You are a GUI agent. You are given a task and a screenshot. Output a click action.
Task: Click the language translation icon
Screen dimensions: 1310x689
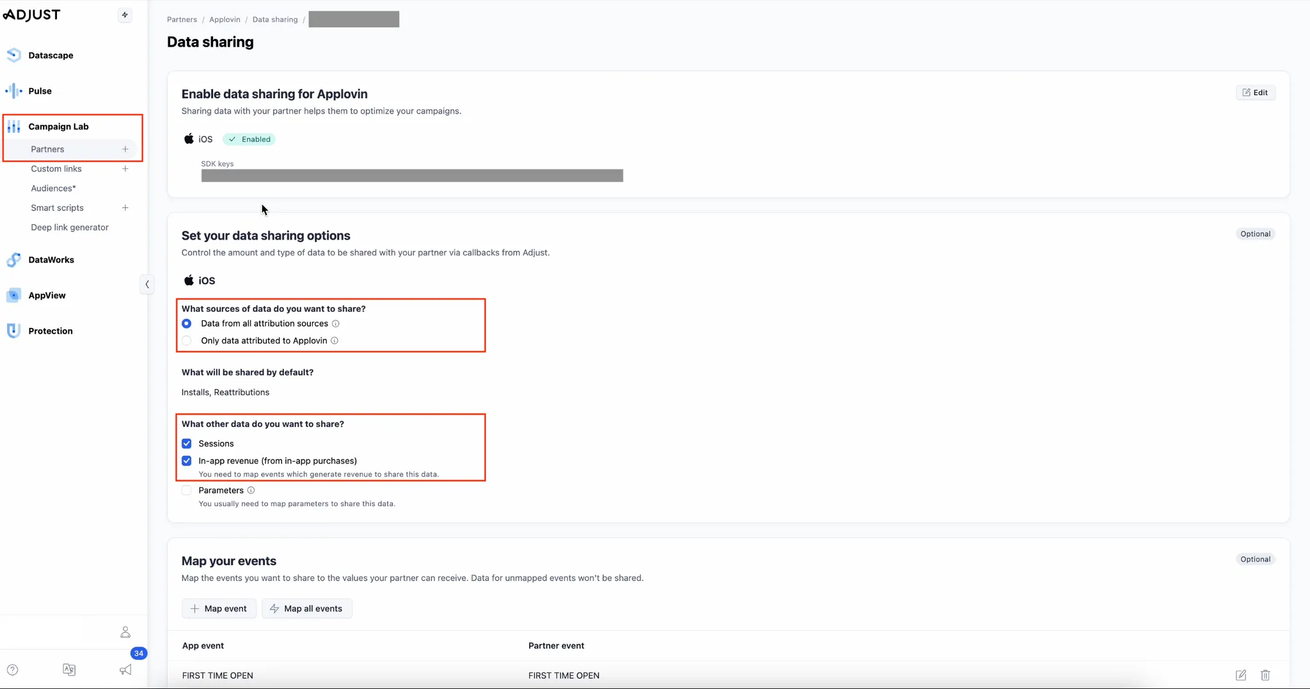pyautogui.click(x=69, y=670)
